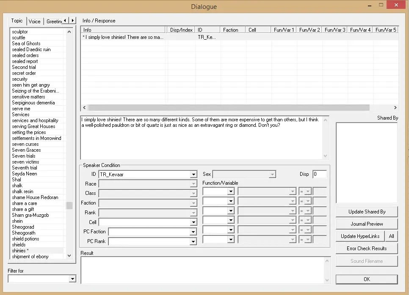This screenshot has height=295, width=409.
Task: Minimize the Dialogue window
Action: click(369, 5)
